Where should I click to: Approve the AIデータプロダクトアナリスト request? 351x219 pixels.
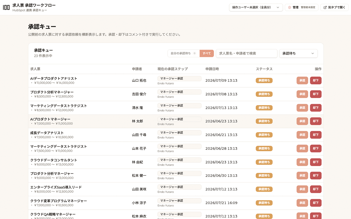point(302,81)
